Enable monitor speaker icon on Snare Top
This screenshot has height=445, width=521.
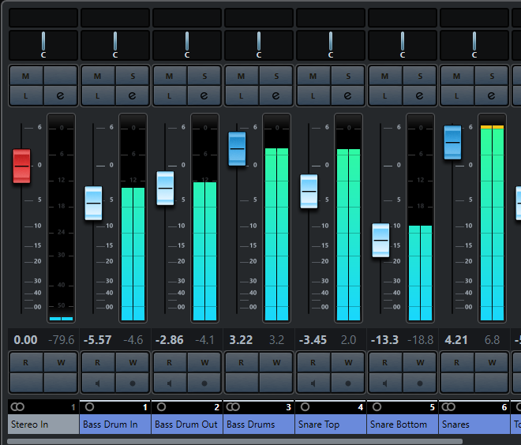(x=313, y=383)
